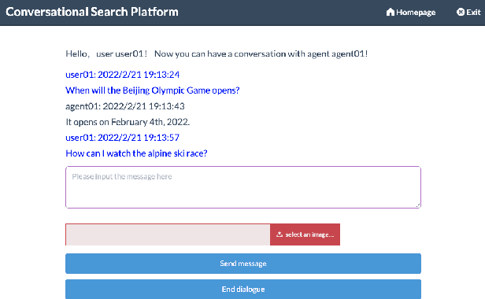Focus the message input text area
This screenshot has height=299, width=485.
tap(243, 187)
